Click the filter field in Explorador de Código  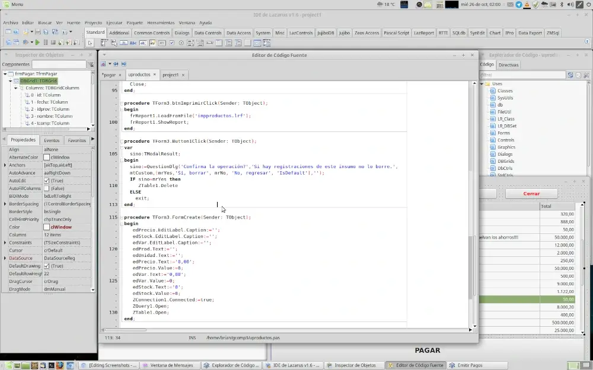[x=522, y=75]
